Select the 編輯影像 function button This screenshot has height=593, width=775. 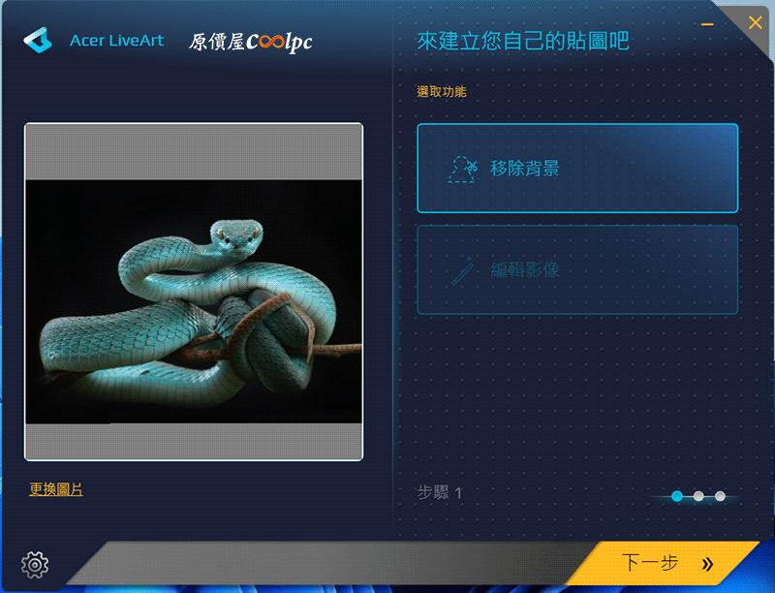[x=577, y=269]
